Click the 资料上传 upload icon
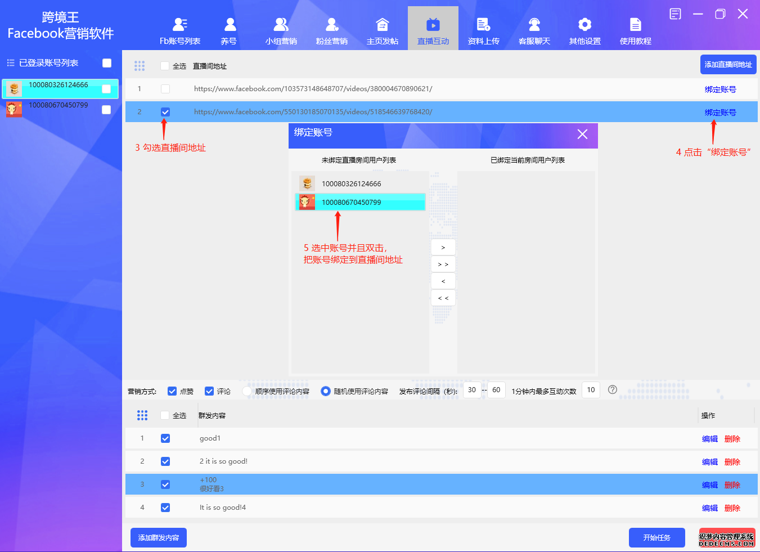Screen dimensions: 760x552 (x=483, y=25)
